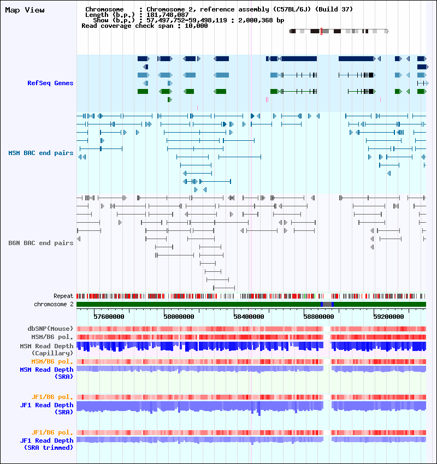This screenshot has width=437, height=464.
Task: Click the MSM Read Depth (Capillary) label
Action: (x=46, y=349)
